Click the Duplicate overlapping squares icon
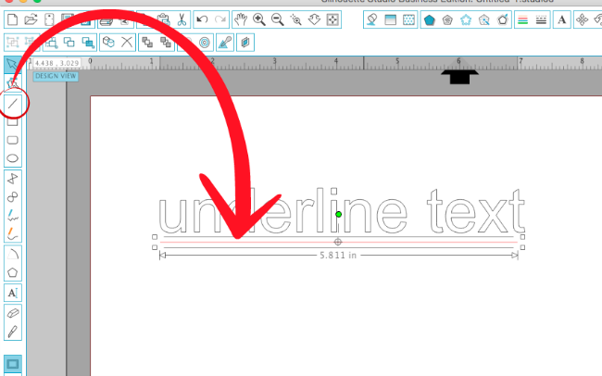This screenshot has height=376, width=602. coord(69,42)
